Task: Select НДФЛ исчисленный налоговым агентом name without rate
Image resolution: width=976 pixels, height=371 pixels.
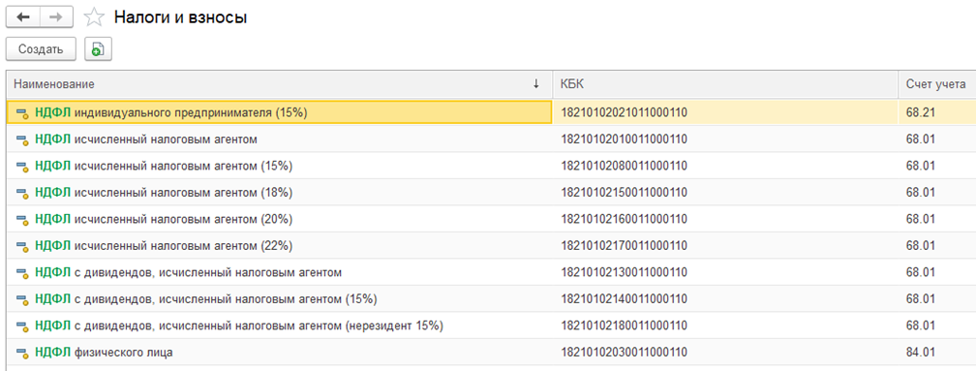Action: point(146,139)
